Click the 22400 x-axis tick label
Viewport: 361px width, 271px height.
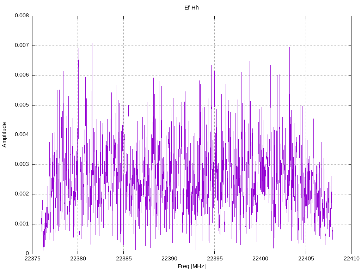pos(260,259)
